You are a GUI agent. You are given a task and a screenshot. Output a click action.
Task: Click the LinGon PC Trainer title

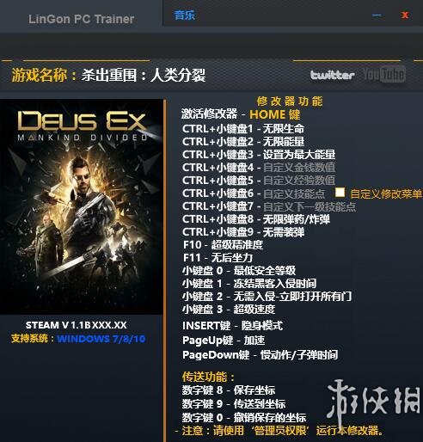82,19
